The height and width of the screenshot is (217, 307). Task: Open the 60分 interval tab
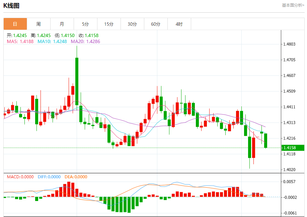156,24
